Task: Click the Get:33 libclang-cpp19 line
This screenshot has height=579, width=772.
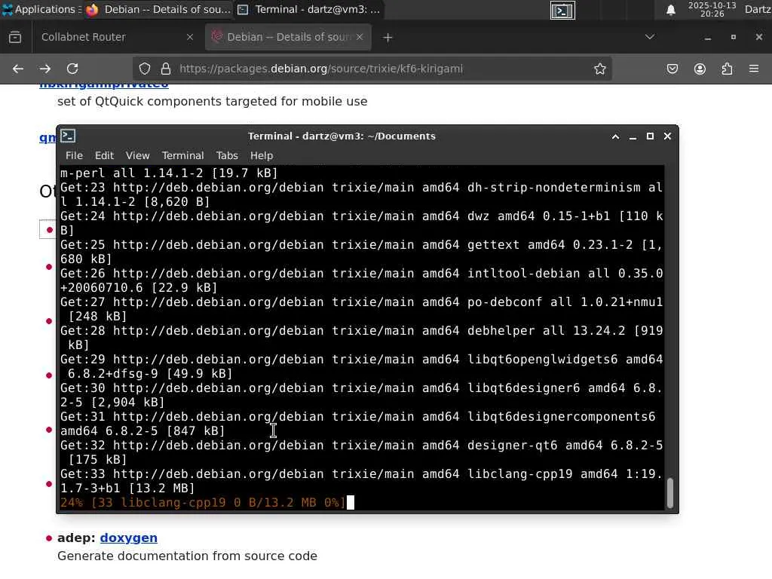Action: pyautogui.click(x=362, y=481)
